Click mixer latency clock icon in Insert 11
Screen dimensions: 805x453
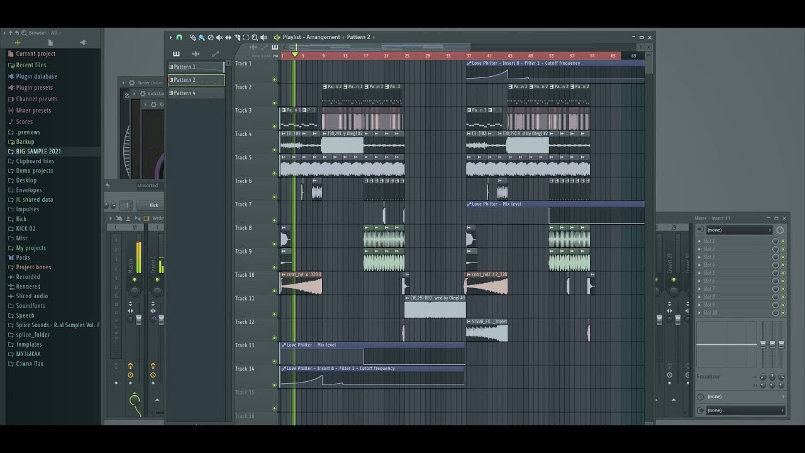pos(780,230)
